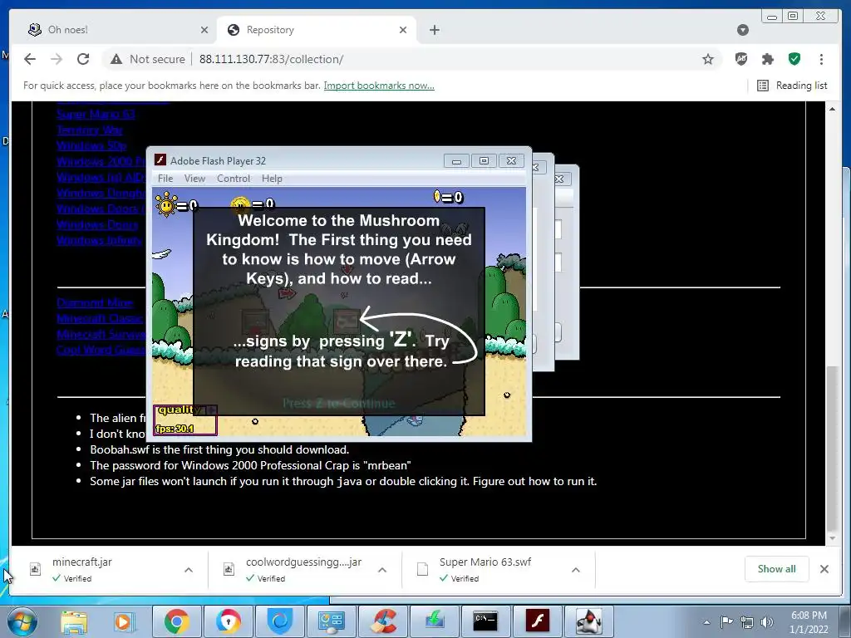851x638 pixels.
Task: Open the Chrome profile dropdown arrow
Action: click(743, 30)
